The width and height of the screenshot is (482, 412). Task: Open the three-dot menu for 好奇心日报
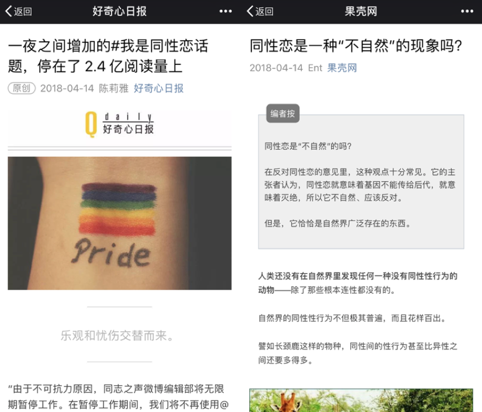pyautogui.click(x=225, y=12)
